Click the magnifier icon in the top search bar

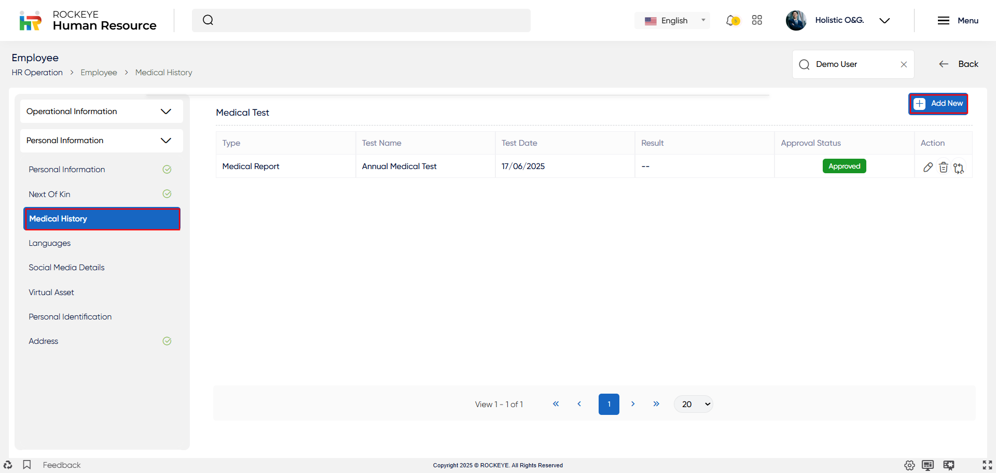[208, 20]
